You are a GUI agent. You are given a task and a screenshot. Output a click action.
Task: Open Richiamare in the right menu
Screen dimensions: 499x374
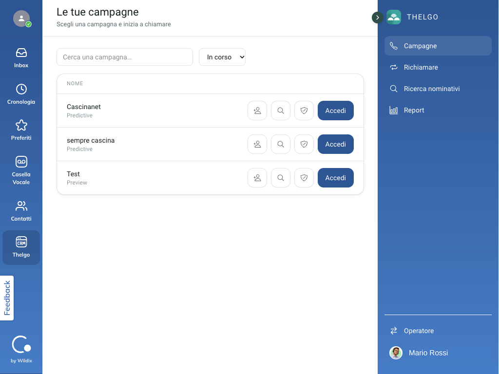click(438, 67)
